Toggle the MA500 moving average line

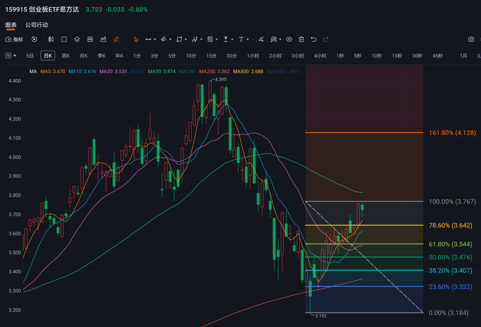(x=248, y=72)
